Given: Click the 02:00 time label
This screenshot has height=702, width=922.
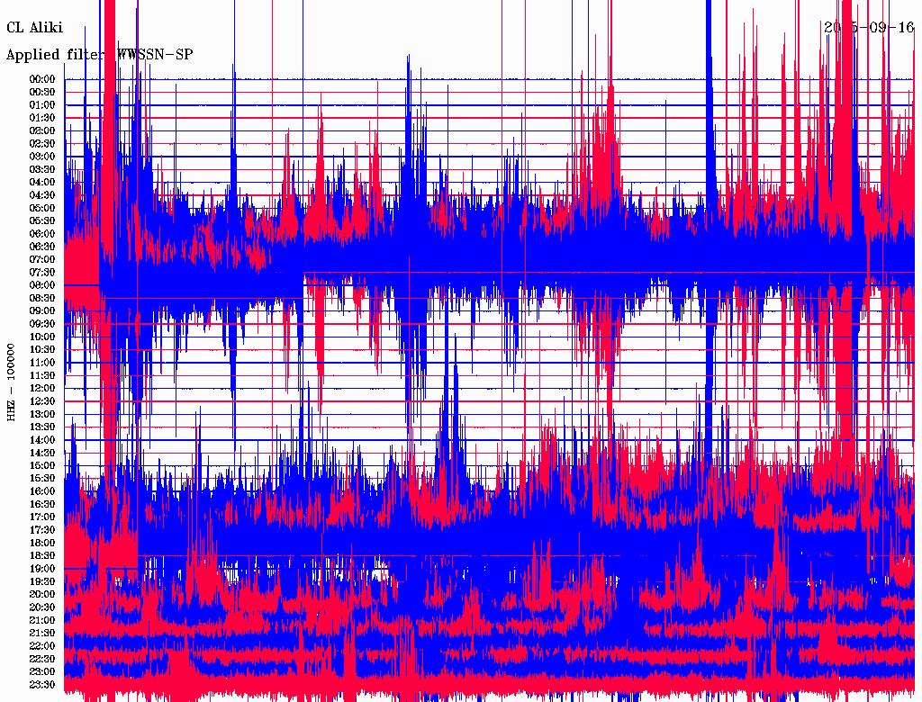Looking at the screenshot, I should 42,131.
